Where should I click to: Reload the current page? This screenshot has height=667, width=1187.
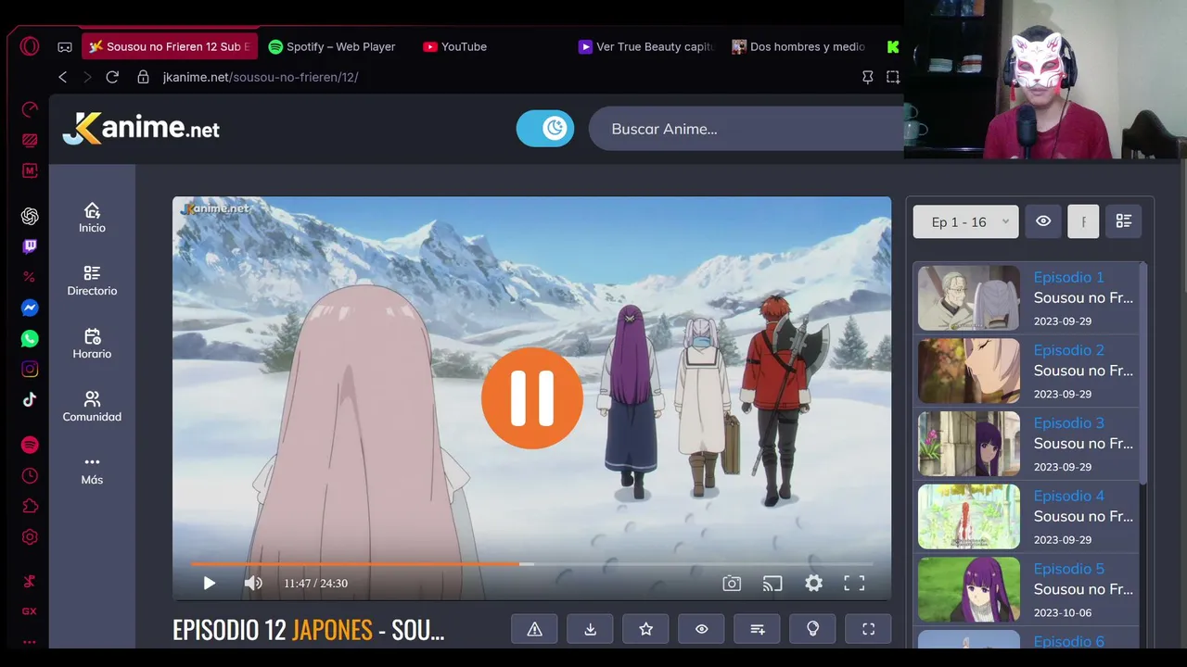(112, 77)
